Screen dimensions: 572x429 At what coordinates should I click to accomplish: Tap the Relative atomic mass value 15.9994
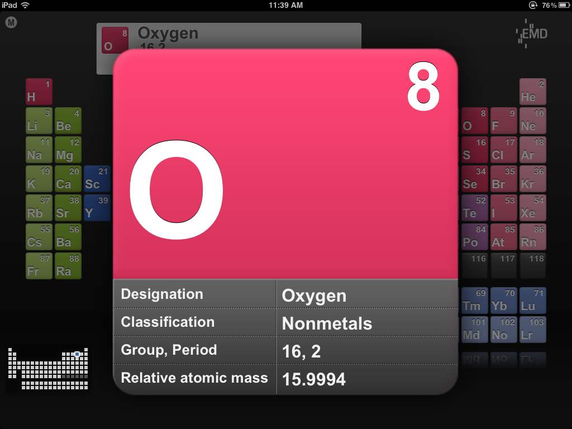tap(314, 378)
